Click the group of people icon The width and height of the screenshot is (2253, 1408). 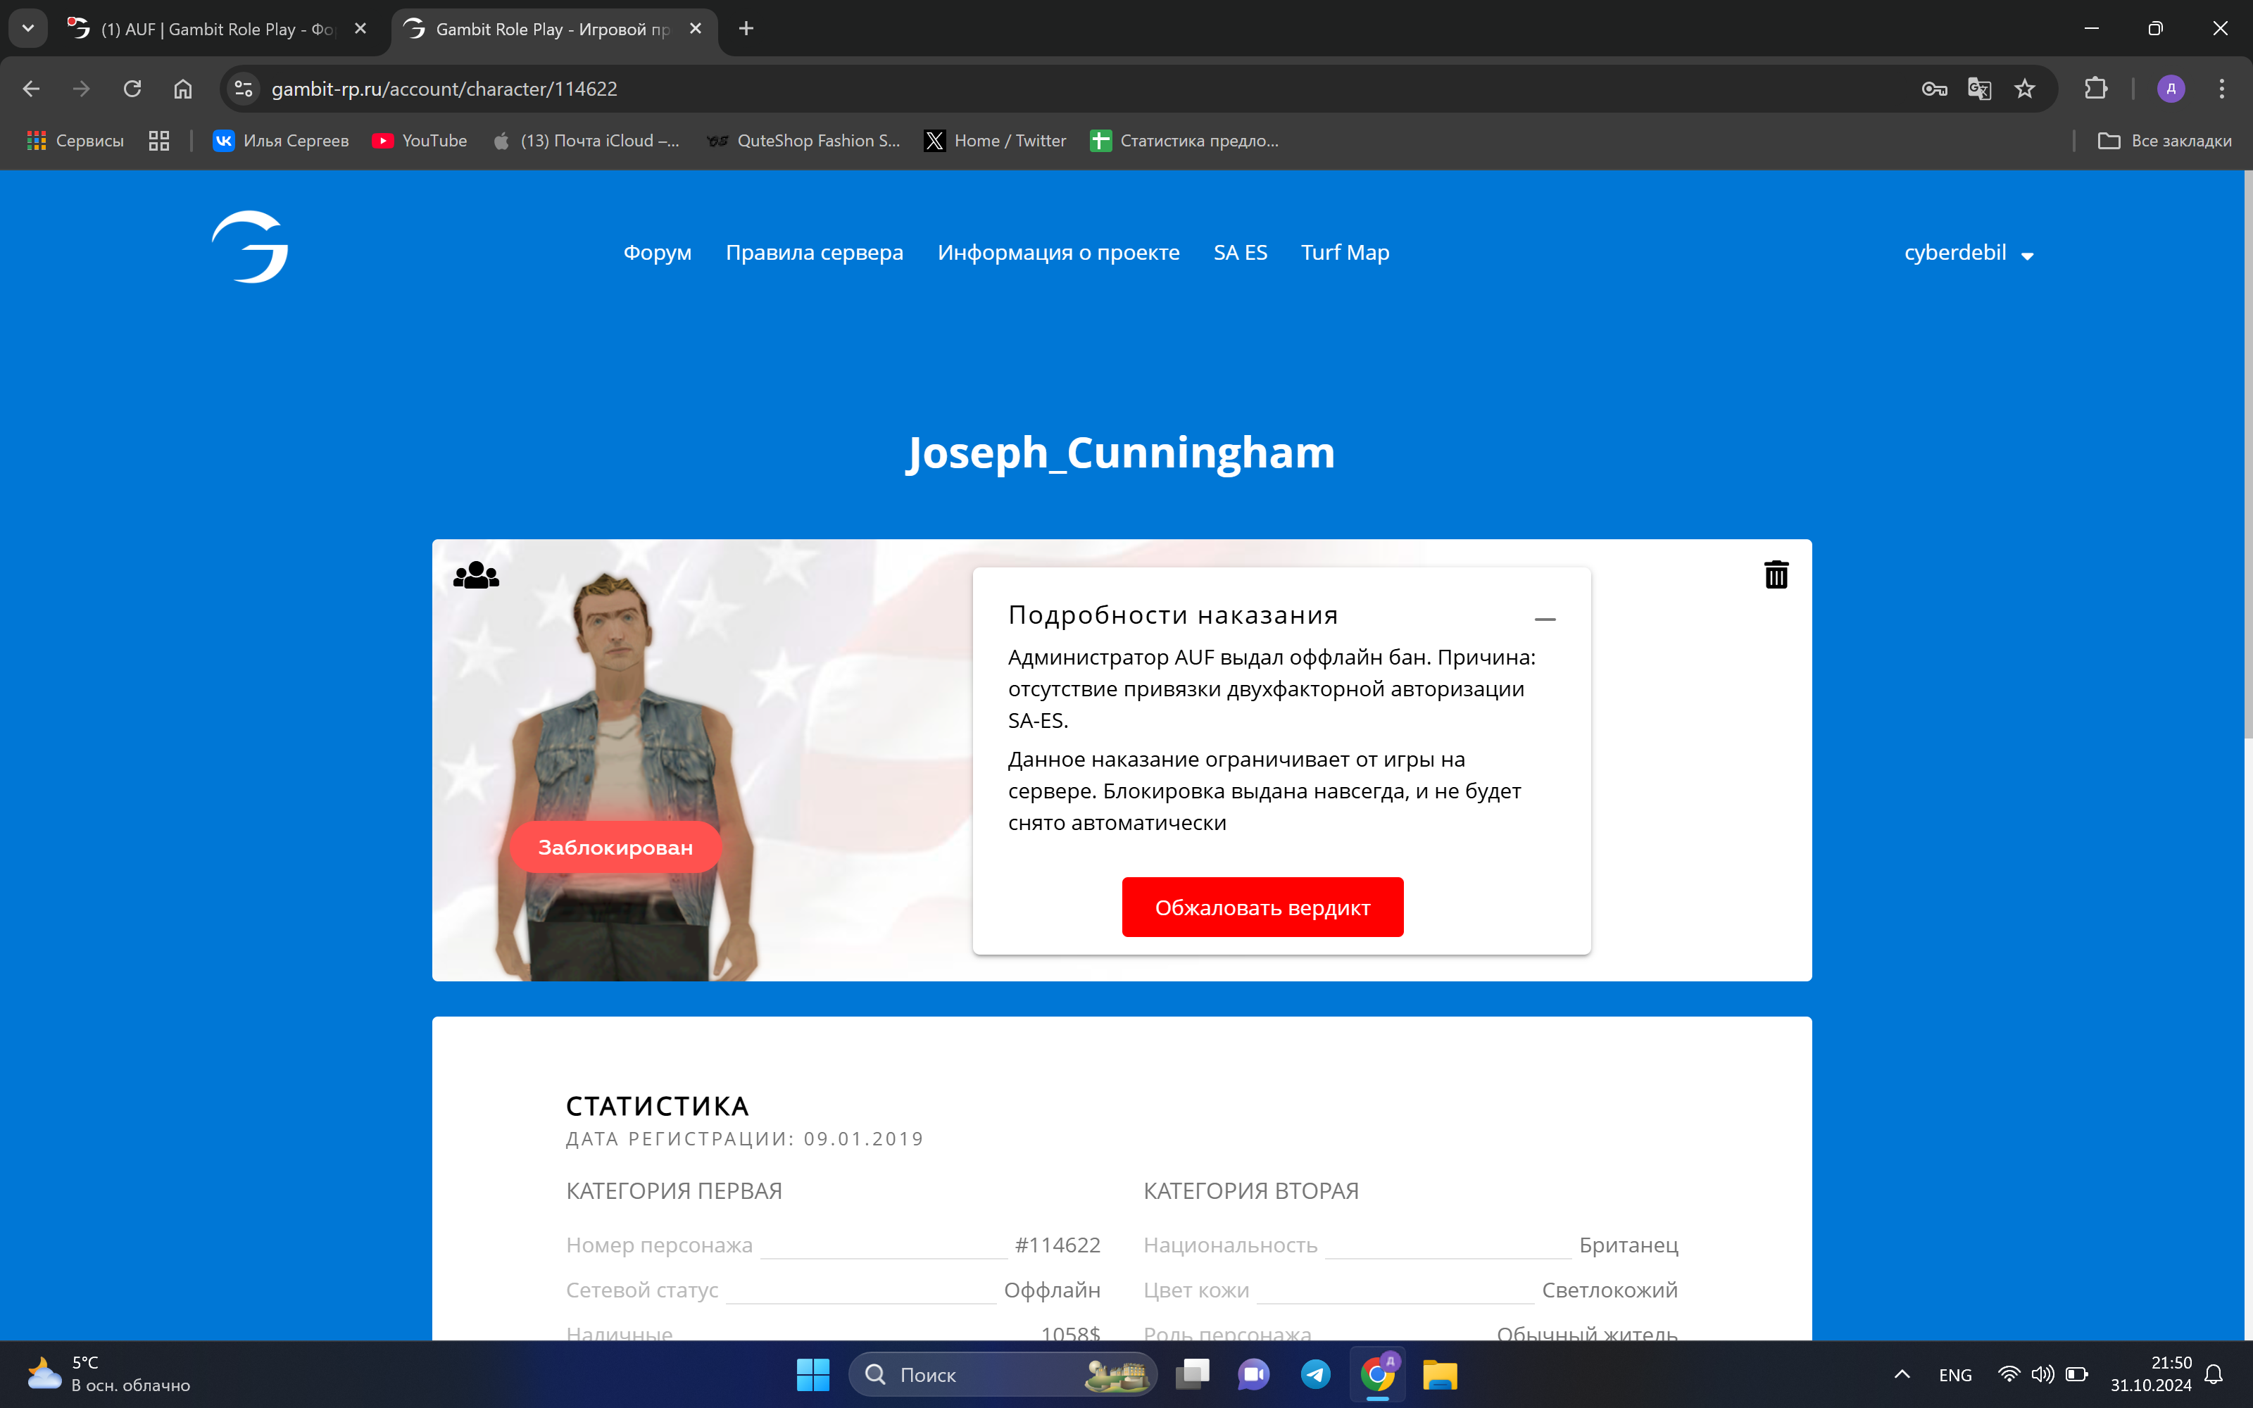pos(476,575)
